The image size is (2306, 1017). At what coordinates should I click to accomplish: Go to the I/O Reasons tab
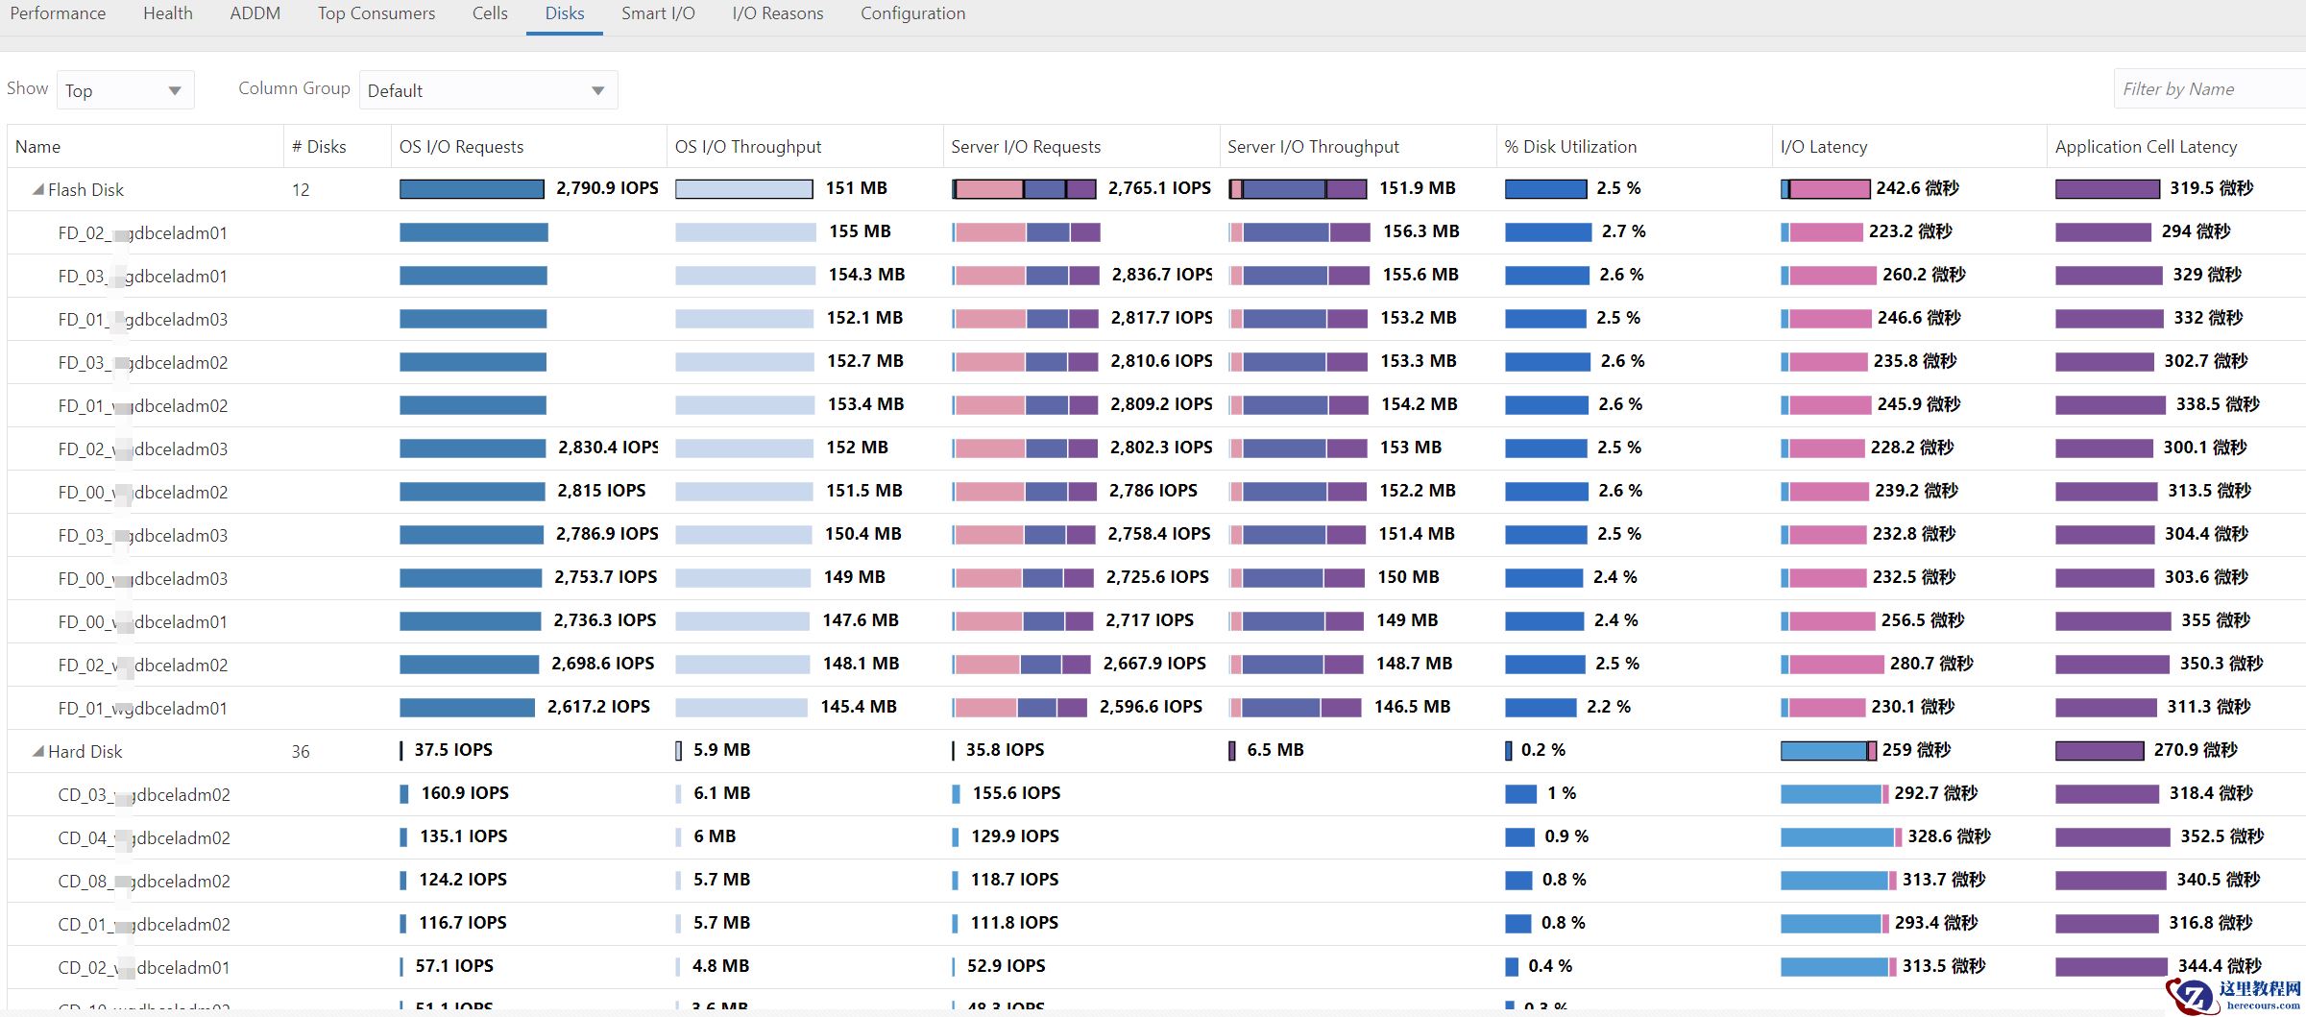pyautogui.click(x=777, y=13)
